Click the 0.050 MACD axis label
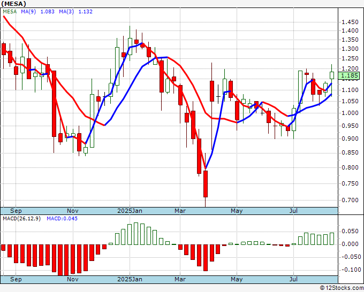The height and width of the screenshot is (292, 364). 350,231
